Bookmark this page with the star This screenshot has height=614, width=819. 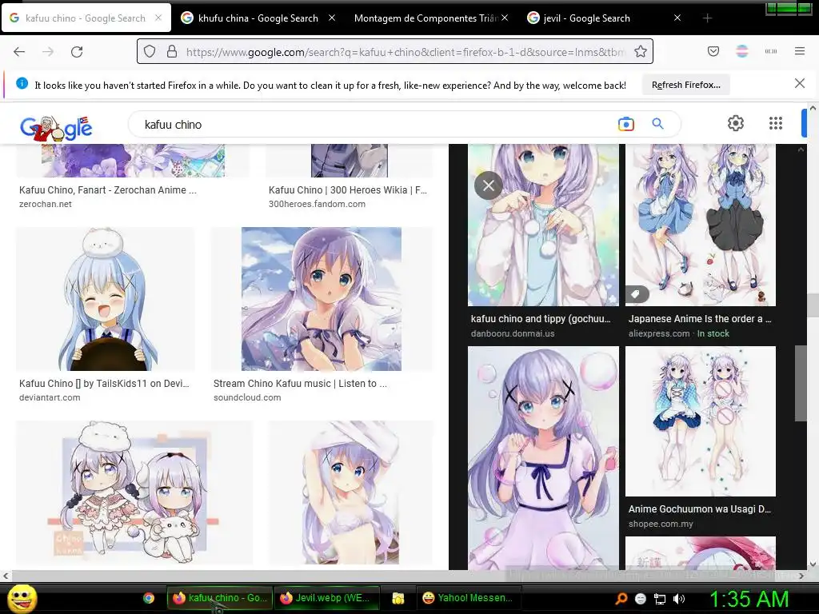pyautogui.click(x=641, y=51)
